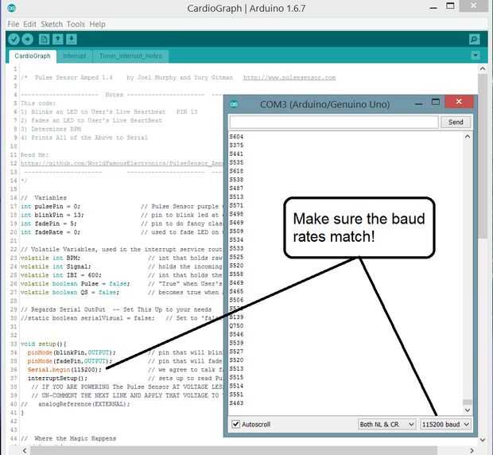
Task: Click the S604 serial output line
Action: [x=236, y=137]
